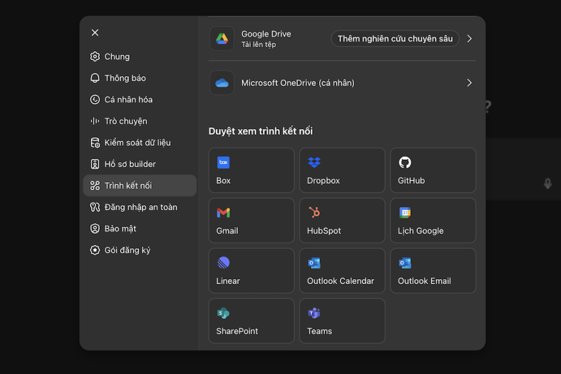
Task: Click Thêm nghiên cứu chuyên sâu button
Action: 395,39
